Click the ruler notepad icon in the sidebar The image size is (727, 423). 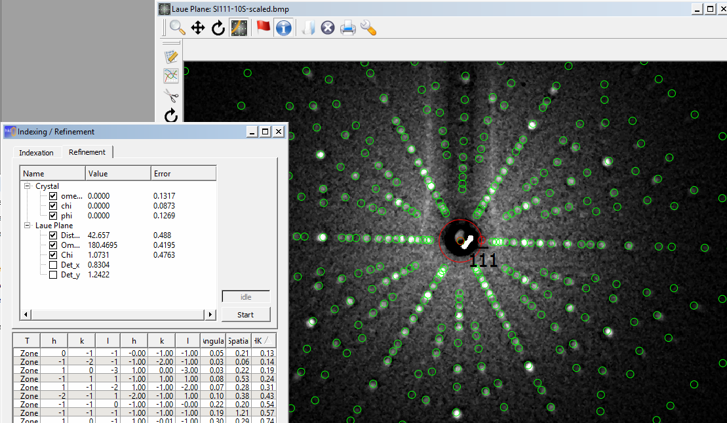click(x=171, y=56)
